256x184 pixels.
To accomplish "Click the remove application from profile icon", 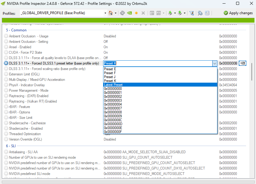I will [x=159, y=13].
